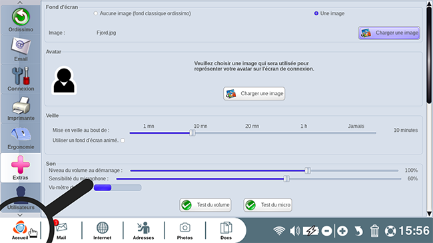
Task: Click the scrollbar down arrow
Action: point(429,214)
